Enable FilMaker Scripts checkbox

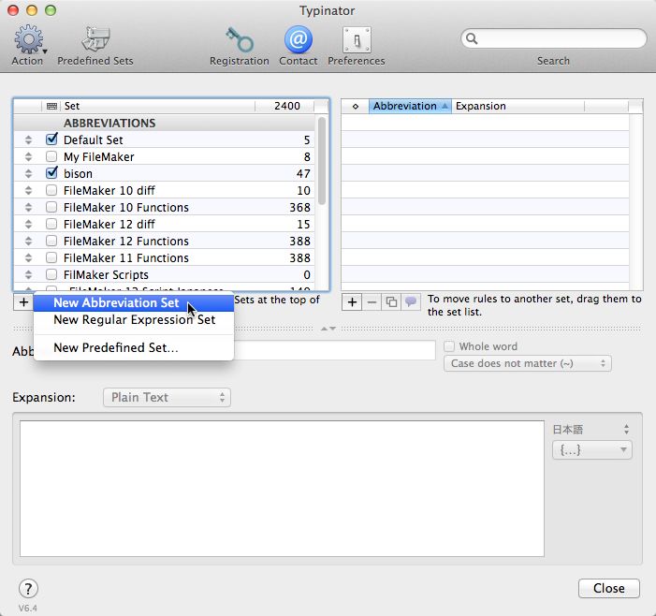coord(51,274)
